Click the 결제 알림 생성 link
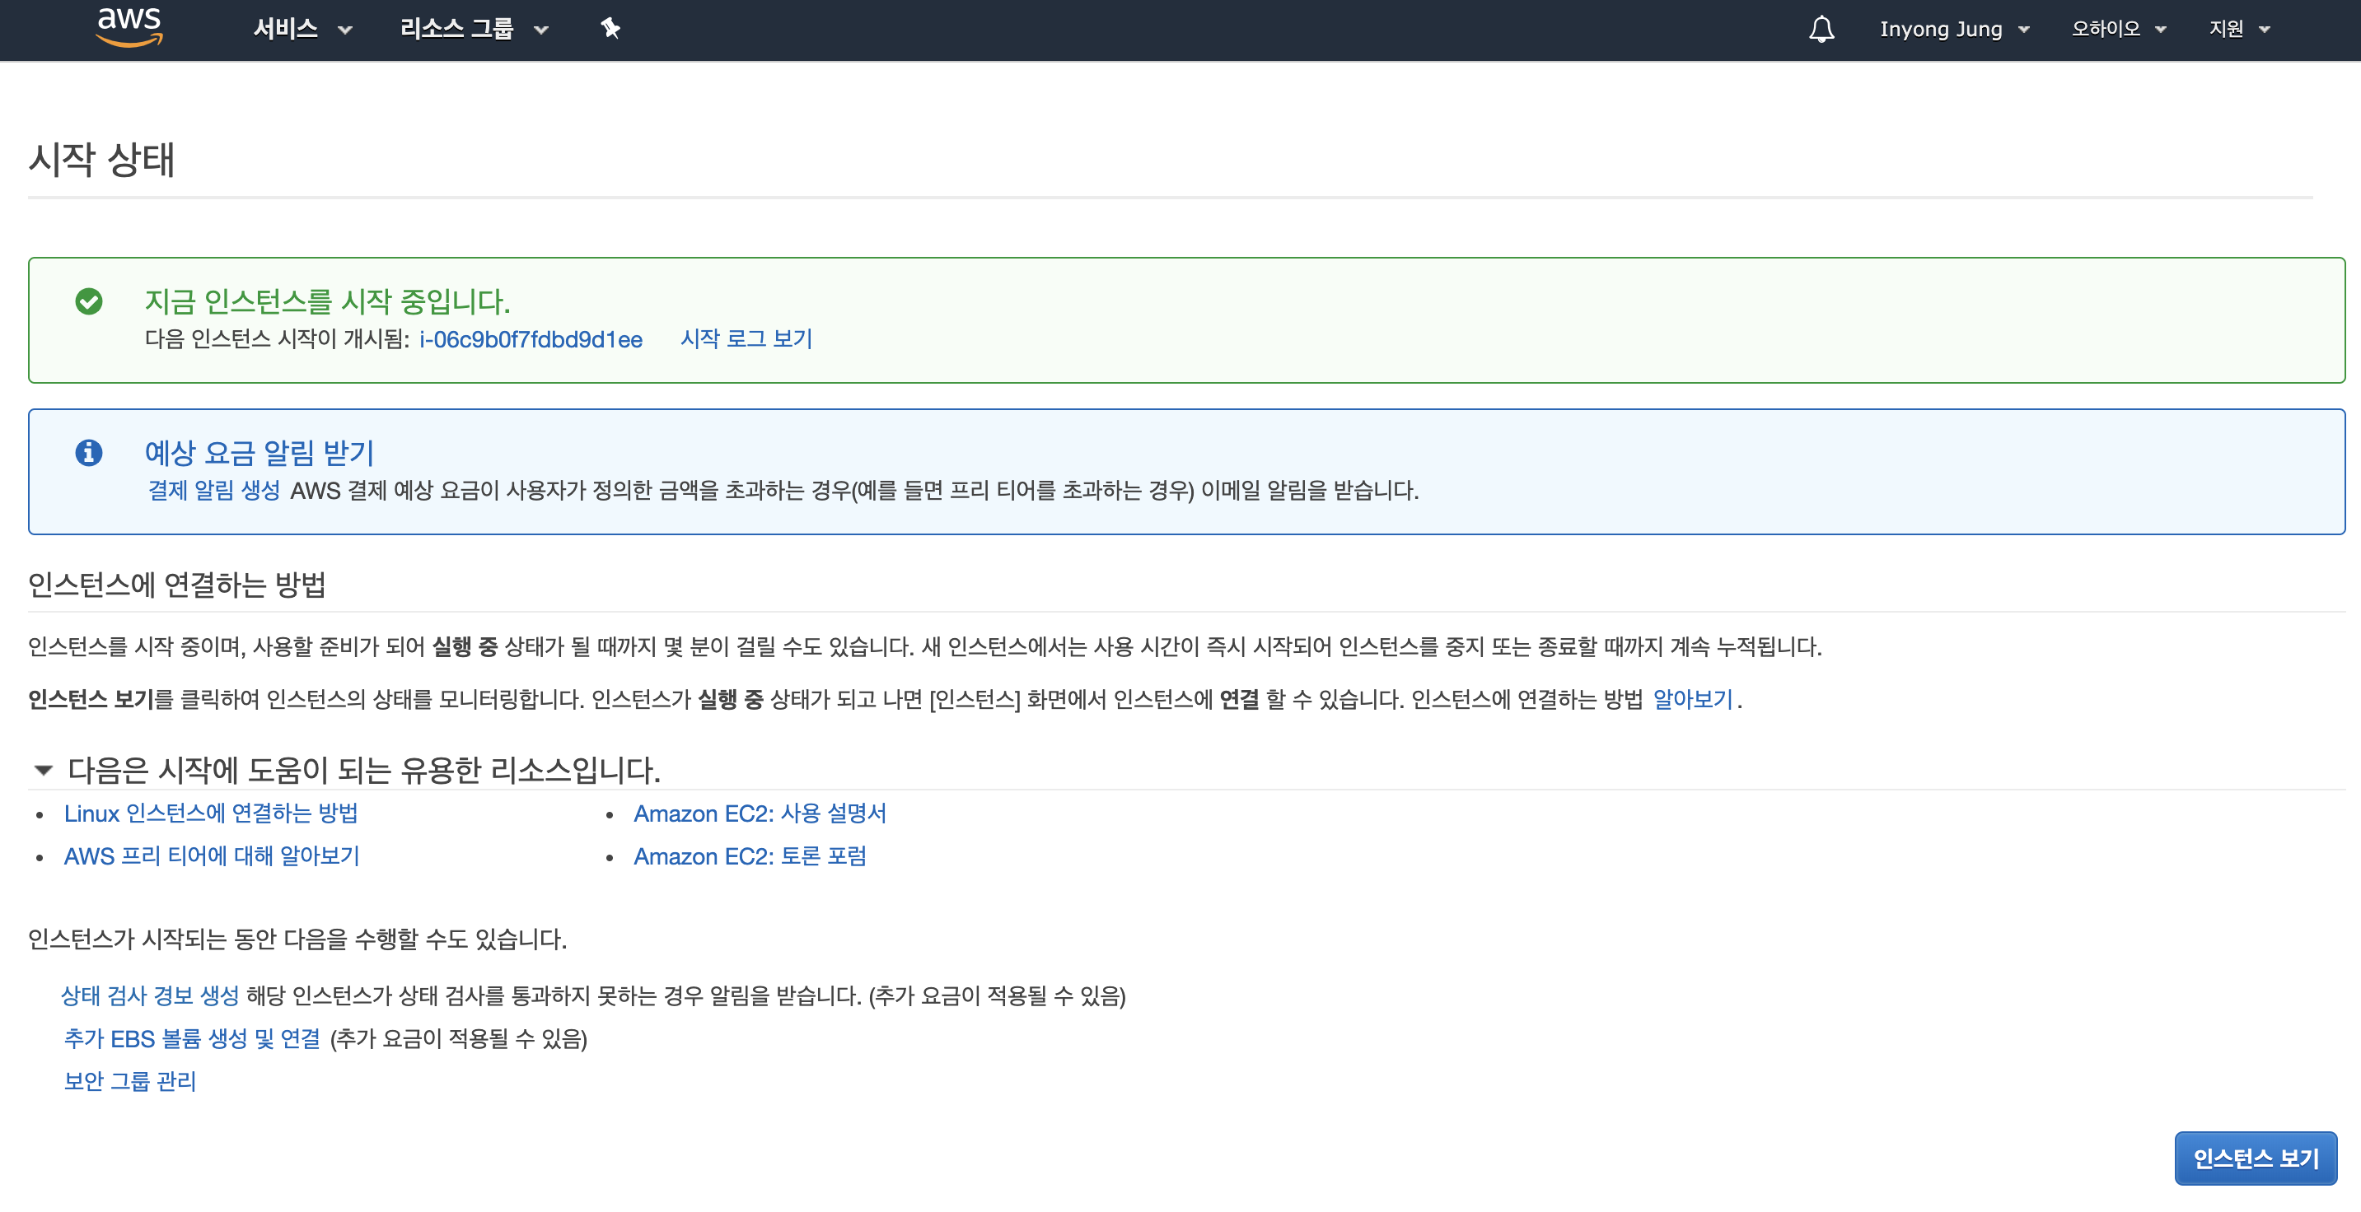Screen dimensions: 2361x1212 213,490
